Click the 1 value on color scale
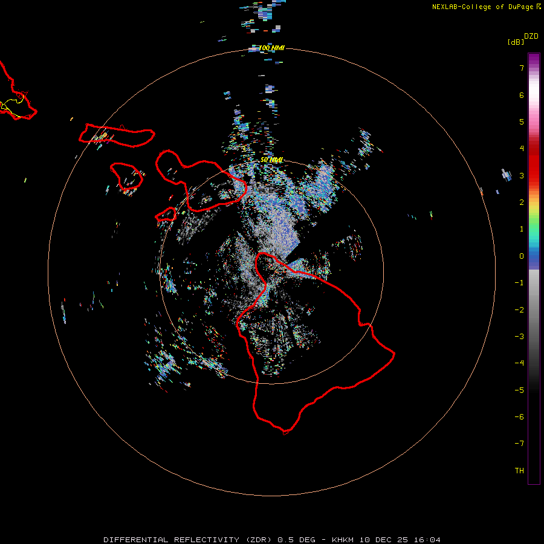The height and width of the screenshot is (544, 544). coord(522,229)
